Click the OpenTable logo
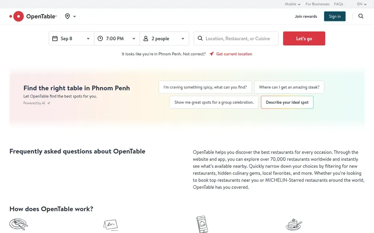The image size is (374, 233). pos(33,16)
